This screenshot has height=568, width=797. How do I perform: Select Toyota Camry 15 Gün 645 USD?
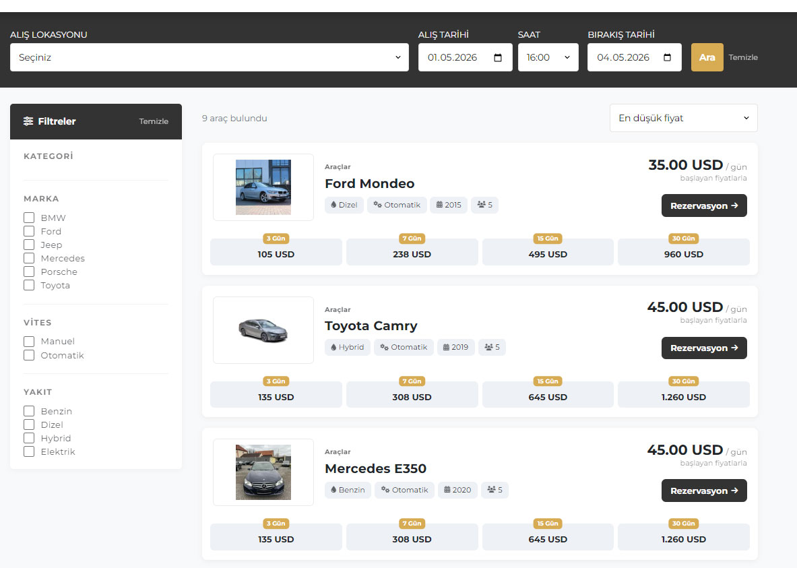548,394
